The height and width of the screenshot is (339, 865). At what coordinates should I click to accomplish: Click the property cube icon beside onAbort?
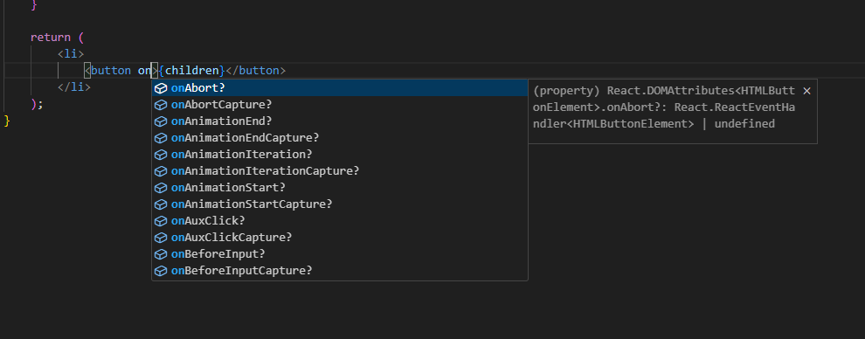(x=161, y=88)
